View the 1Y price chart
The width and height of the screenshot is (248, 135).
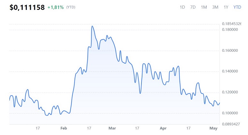tap(226, 7)
